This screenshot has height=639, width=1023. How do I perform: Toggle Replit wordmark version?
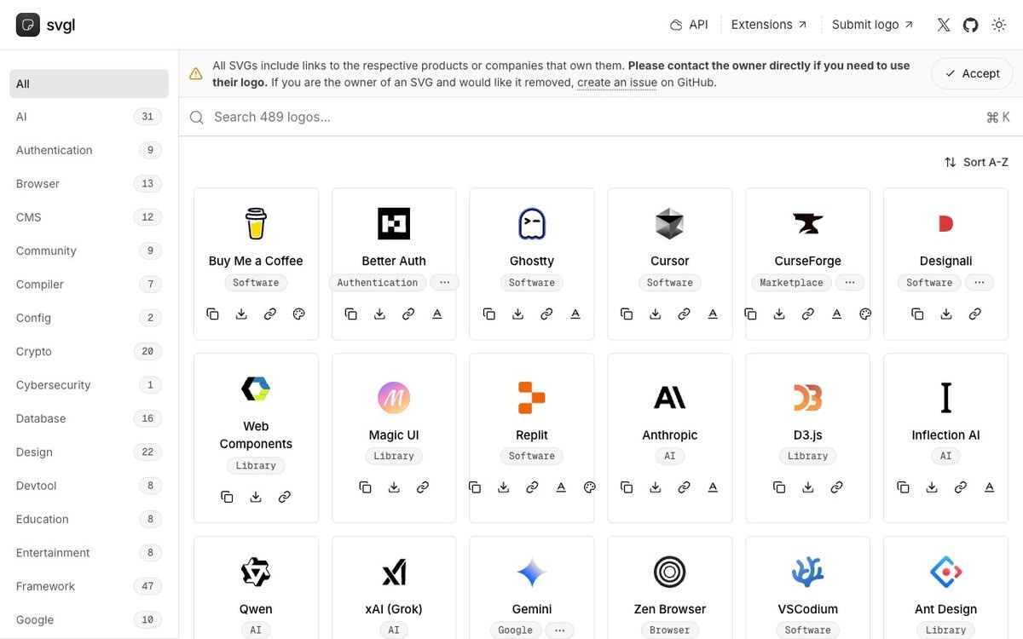click(561, 487)
